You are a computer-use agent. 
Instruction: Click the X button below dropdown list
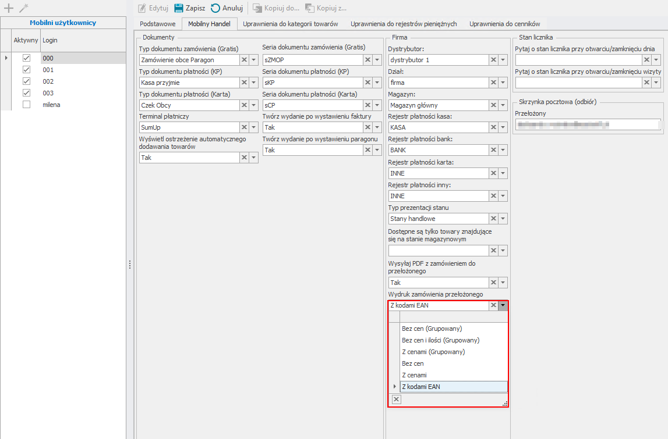[396, 399]
